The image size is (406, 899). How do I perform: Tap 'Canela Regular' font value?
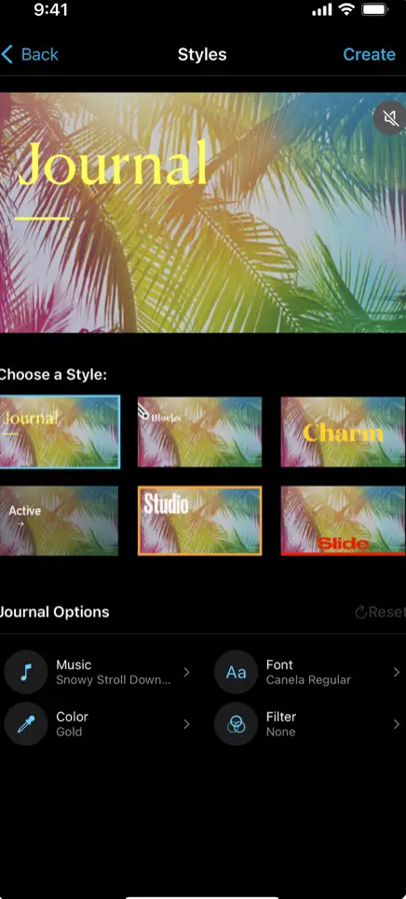click(x=308, y=680)
